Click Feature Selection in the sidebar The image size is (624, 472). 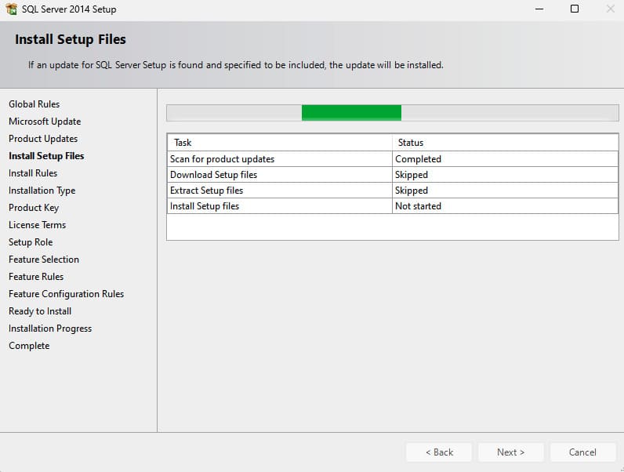pyautogui.click(x=44, y=260)
